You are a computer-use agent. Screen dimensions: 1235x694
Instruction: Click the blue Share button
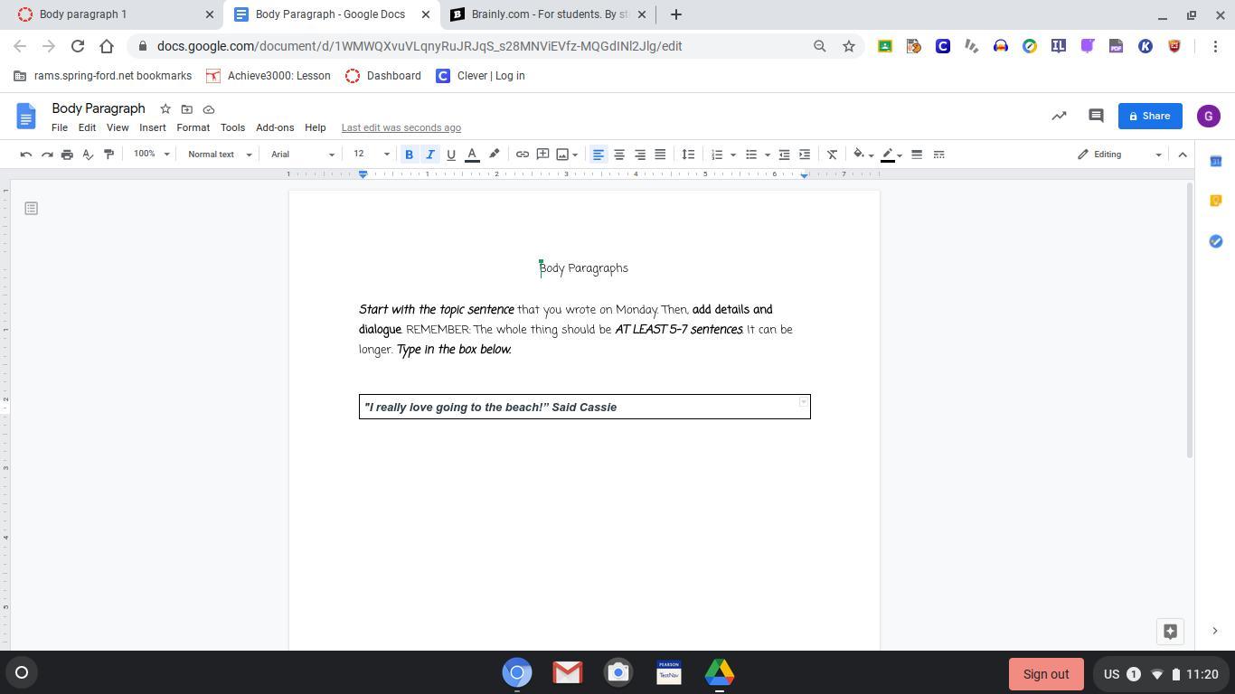(x=1150, y=116)
